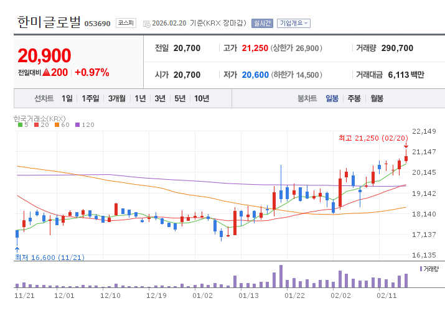Screen dimensions: 445x321
Task: Click the stock code 053690
Action: (97, 24)
